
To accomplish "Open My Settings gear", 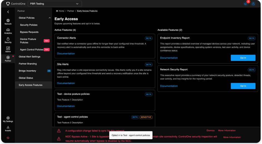I will pyautogui.click(x=8, y=119).
